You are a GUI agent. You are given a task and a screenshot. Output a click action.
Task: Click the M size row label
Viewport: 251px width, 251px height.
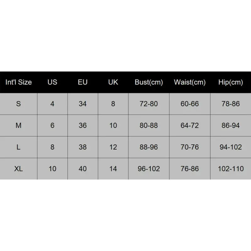(x=19, y=125)
